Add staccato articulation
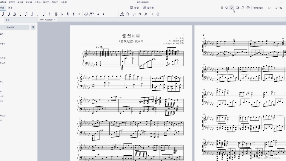 pos(115,14)
